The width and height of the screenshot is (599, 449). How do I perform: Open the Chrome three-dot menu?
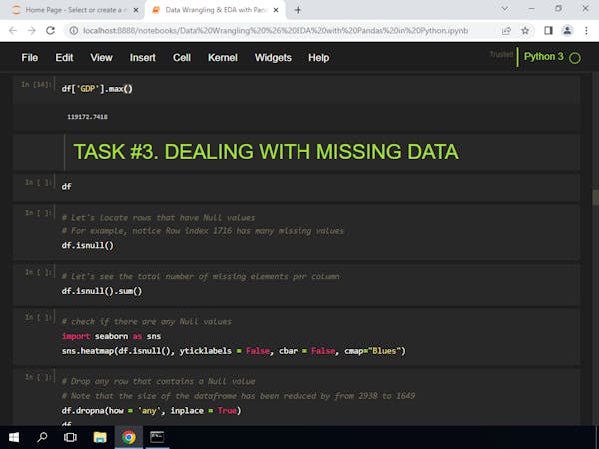click(x=586, y=31)
